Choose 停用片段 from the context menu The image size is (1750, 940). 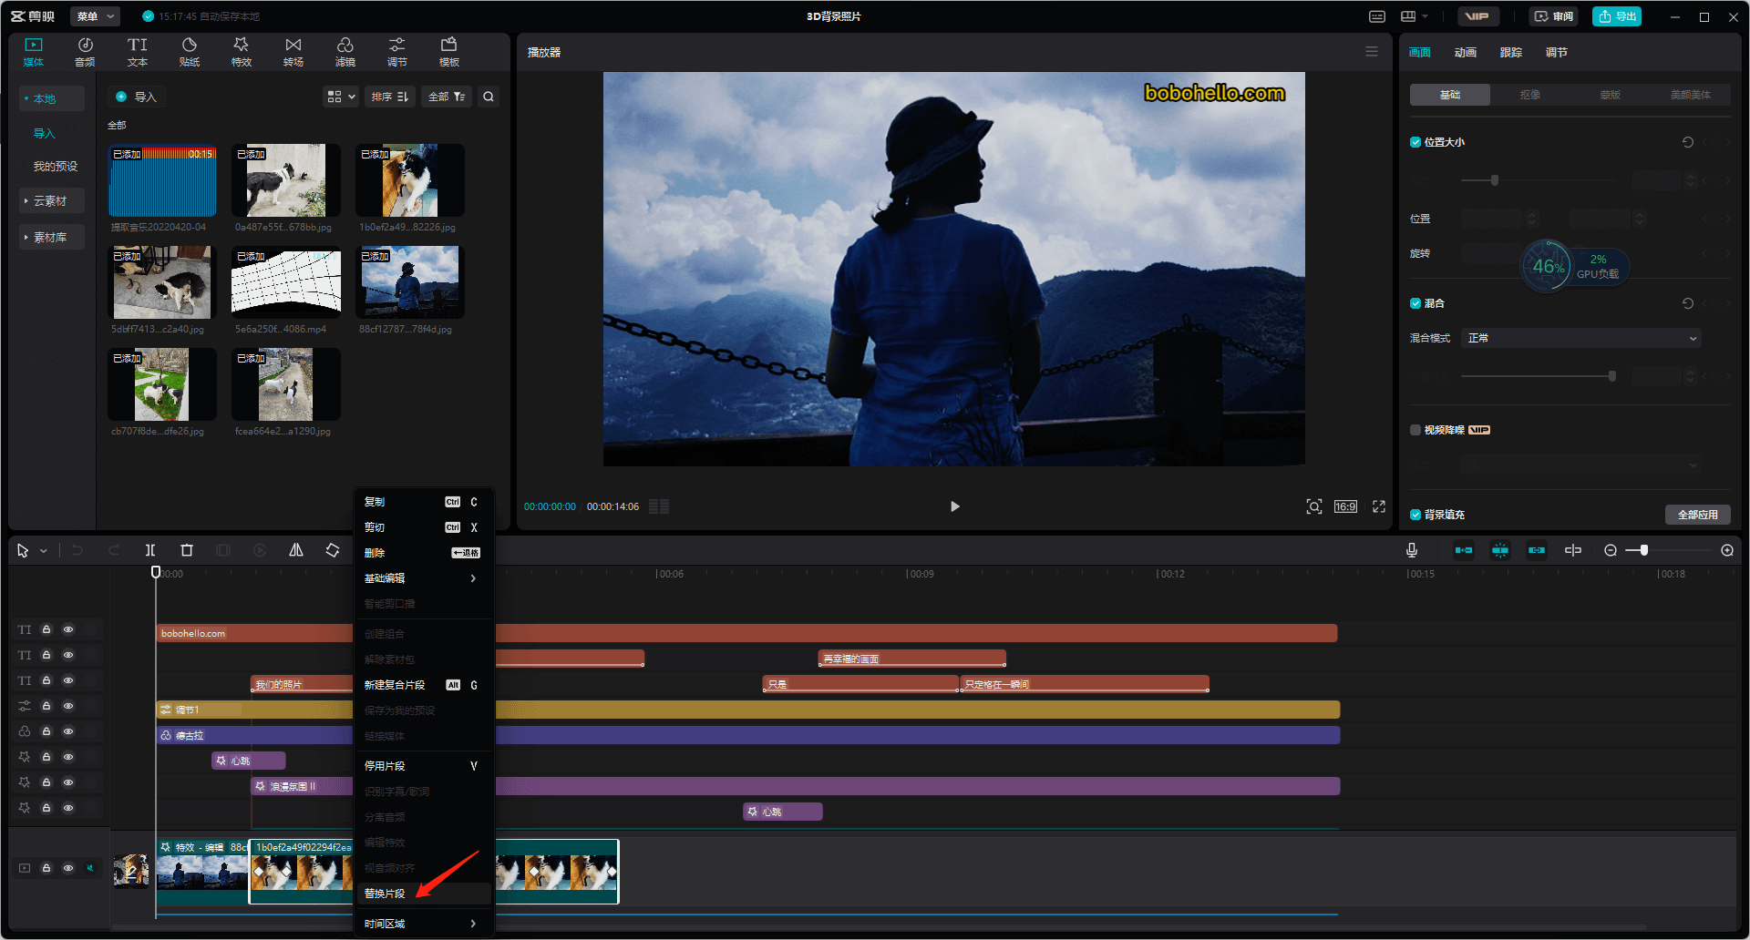[x=424, y=766]
